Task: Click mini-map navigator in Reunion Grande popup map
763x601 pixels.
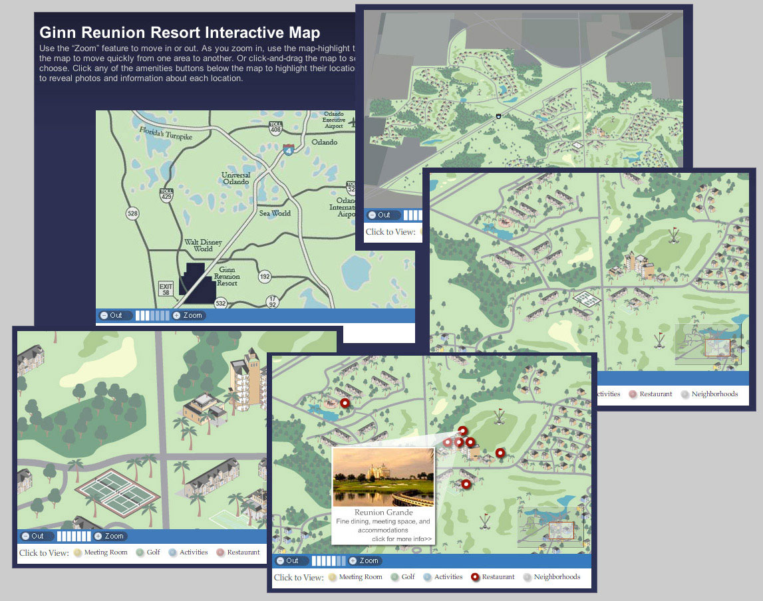Action: (550, 528)
